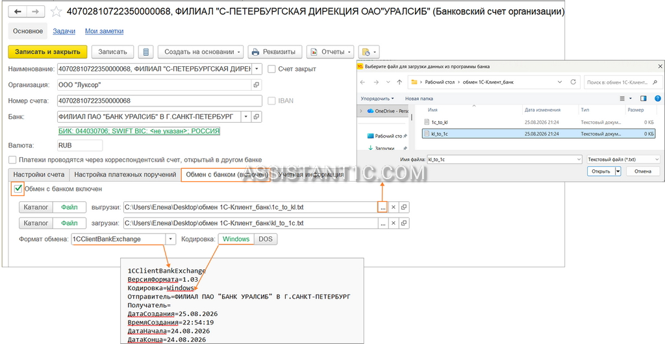Toggle the preview pane in file dialog
Image resolution: width=665 pixels, height=344 pixels.
click(x=644, y=98)
